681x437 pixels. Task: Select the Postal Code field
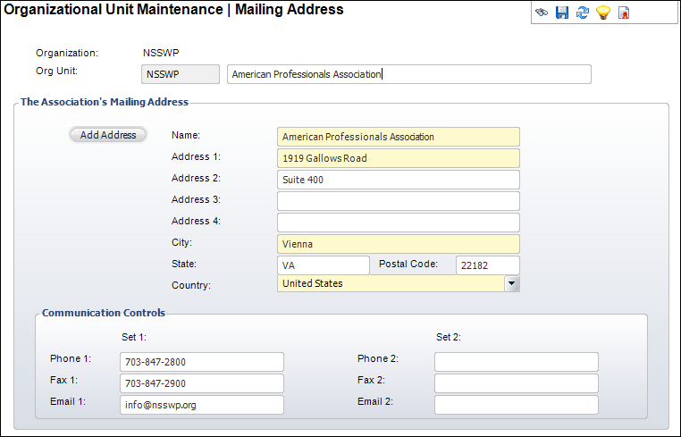click(488, 265)
